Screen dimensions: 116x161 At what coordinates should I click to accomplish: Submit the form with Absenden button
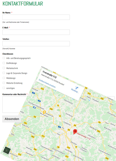[12, 119]
